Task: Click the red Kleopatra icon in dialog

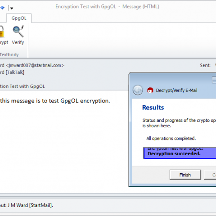Action: click(x=150, y=90)
